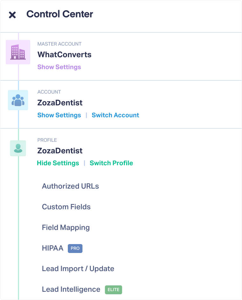Click the Switch Account link
Image resolution: width=242 pixels, height=300 pixels.
click(115, 115)
